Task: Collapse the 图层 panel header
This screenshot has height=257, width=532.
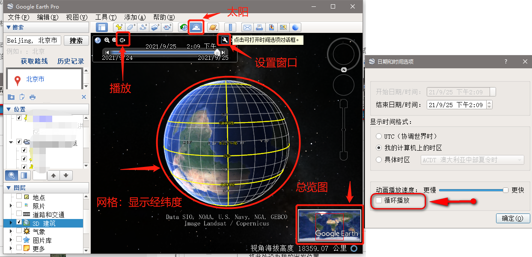Action: coord(47,187)
